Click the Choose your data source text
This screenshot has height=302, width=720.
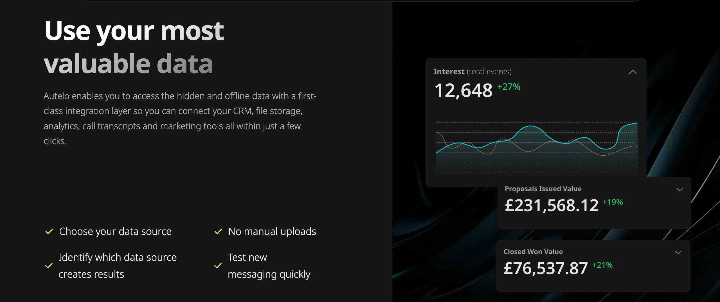115,231
